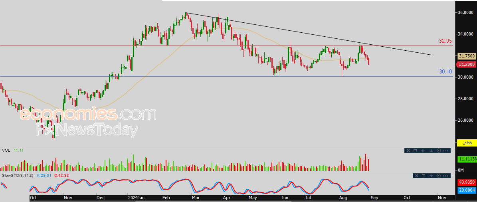
Task: Move the VOL panel up
Action: [423, 151]
